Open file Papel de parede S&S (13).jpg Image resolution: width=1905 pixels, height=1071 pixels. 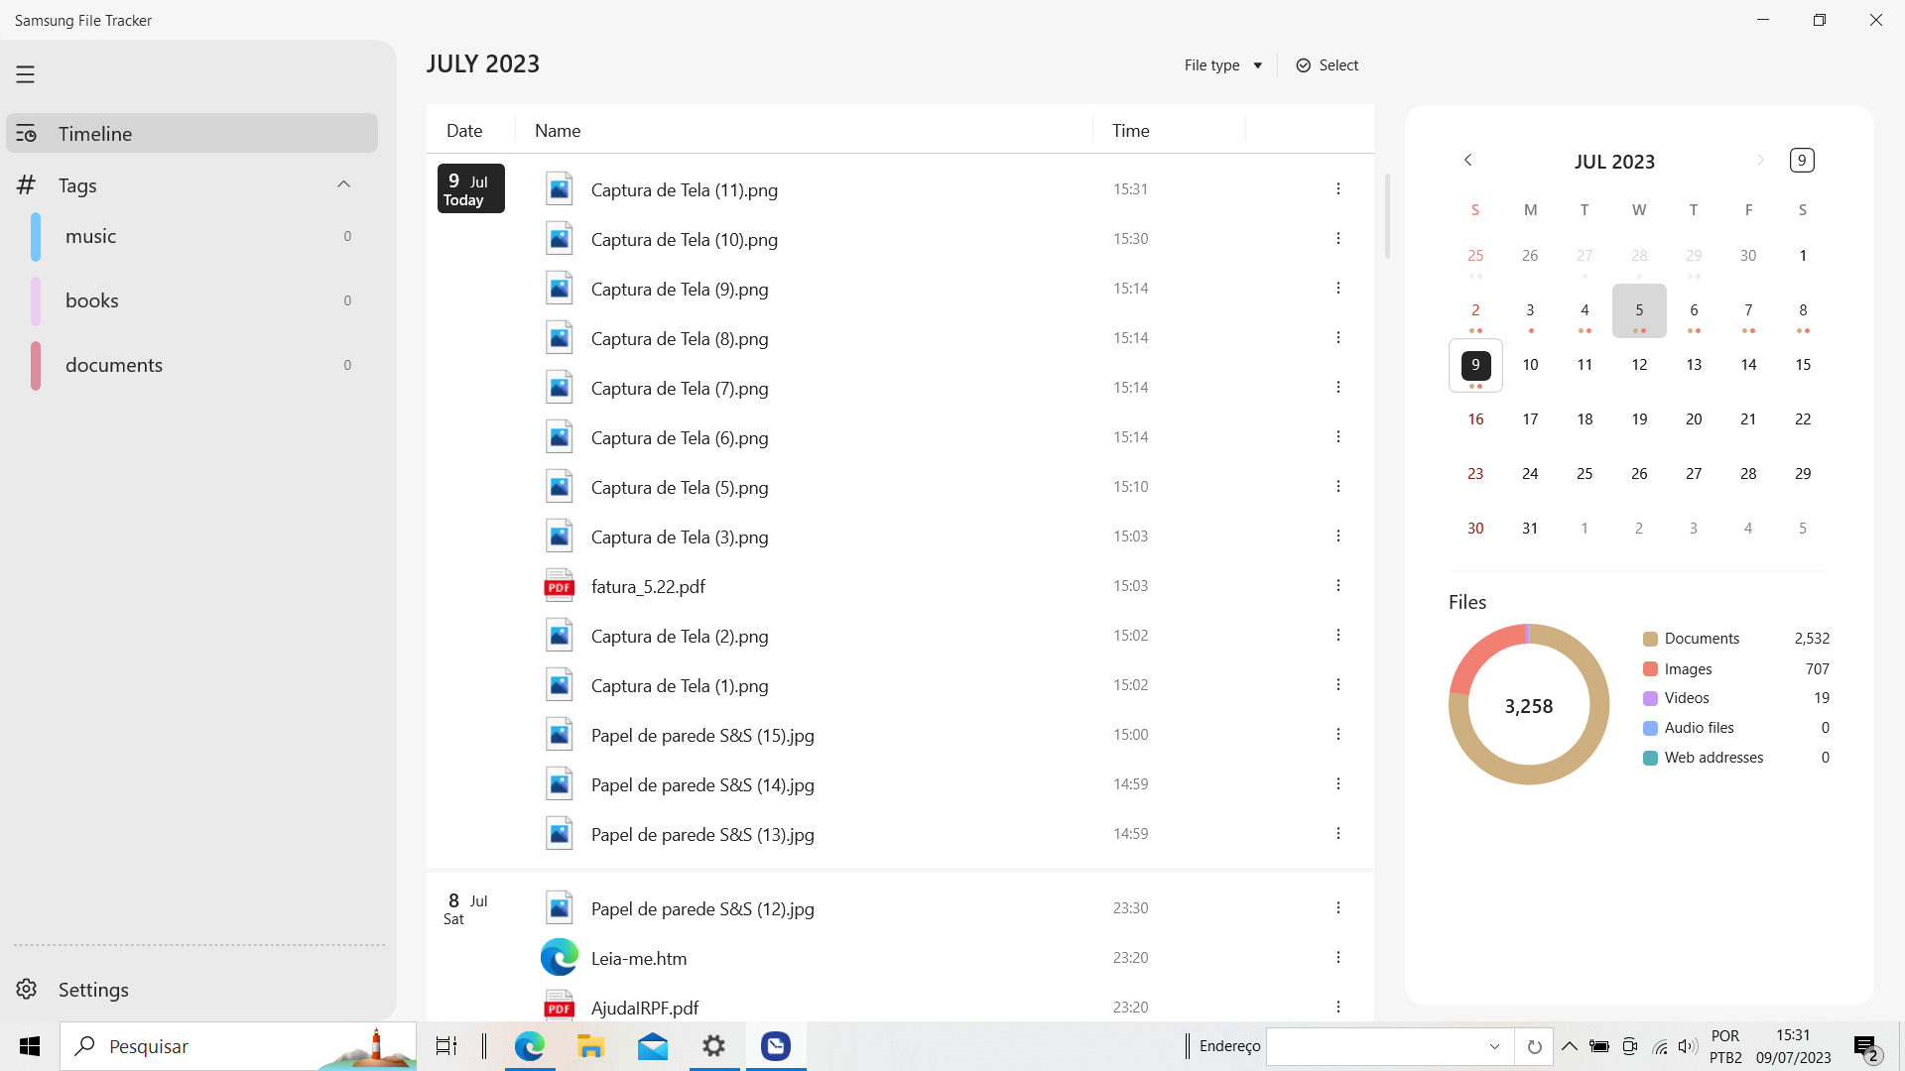pos(702,834)
